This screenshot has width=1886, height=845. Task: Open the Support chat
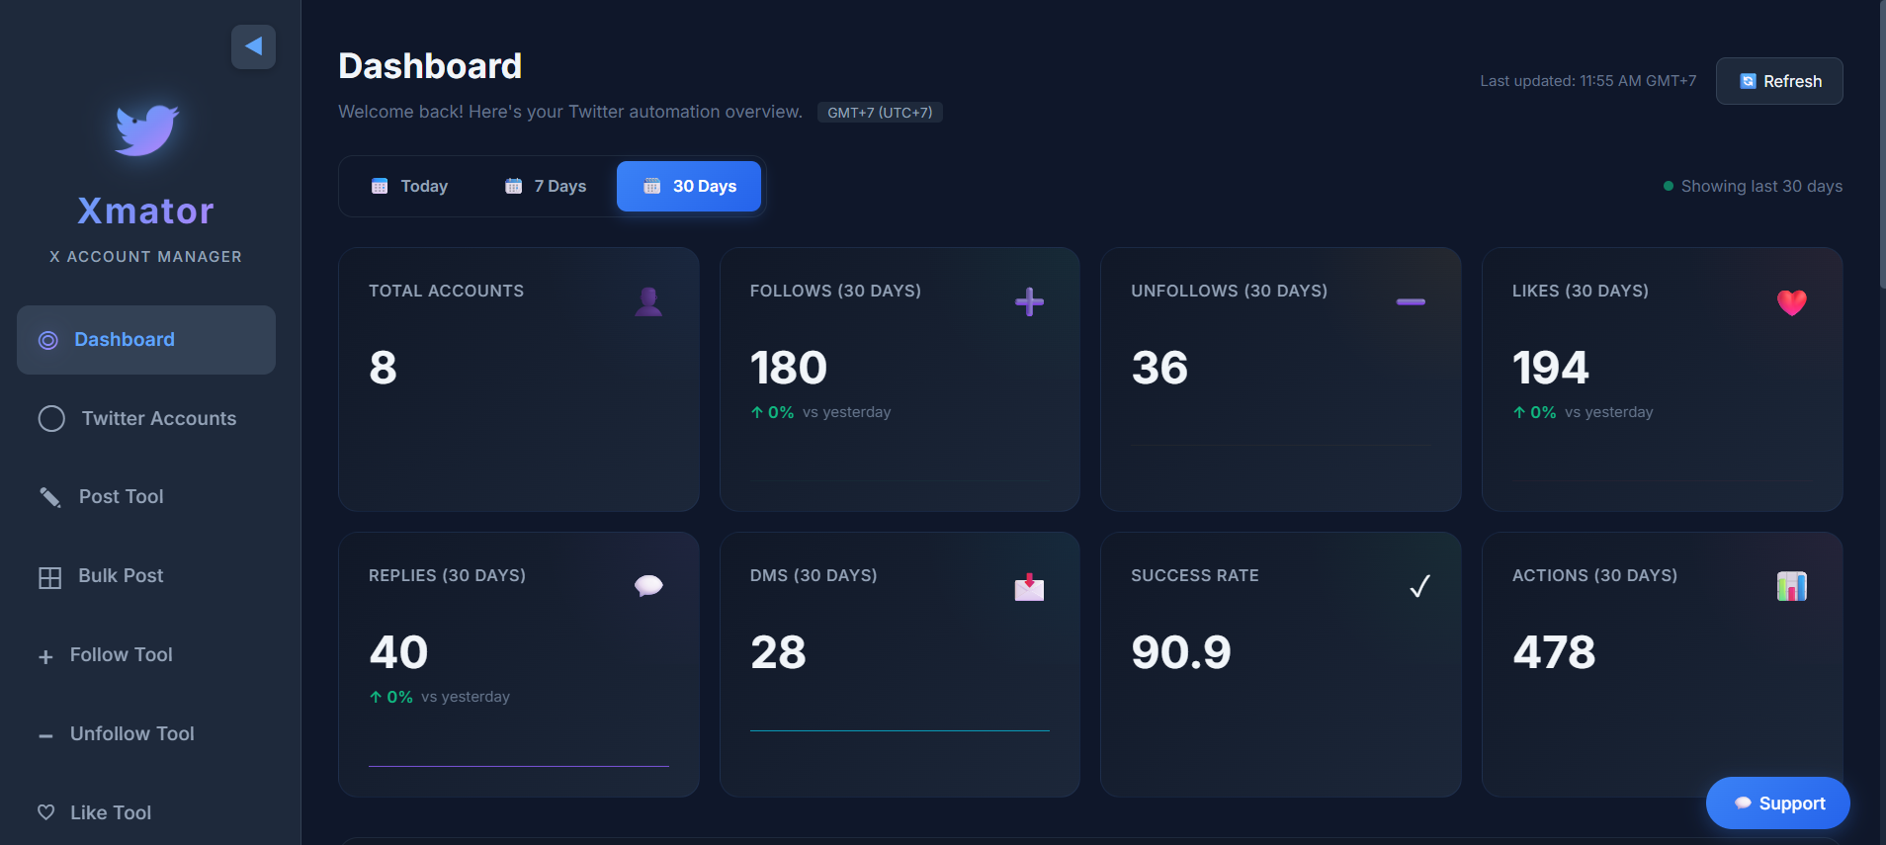pos(1777,803)
